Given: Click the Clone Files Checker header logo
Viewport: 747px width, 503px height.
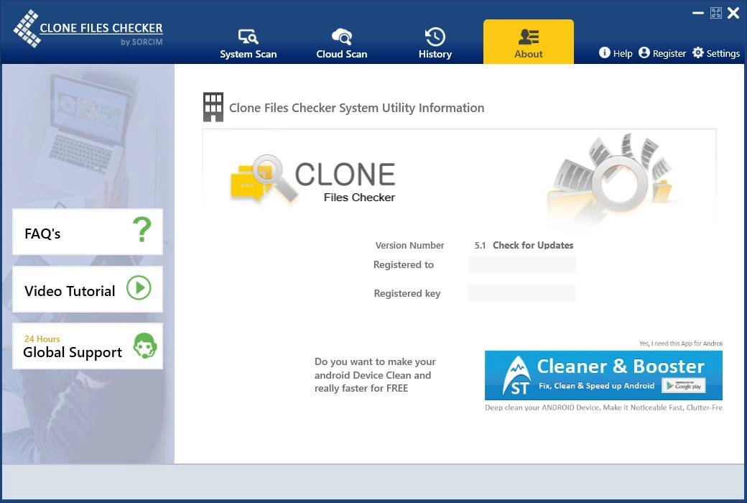Looking at the screenshot, I should [88, 29].
